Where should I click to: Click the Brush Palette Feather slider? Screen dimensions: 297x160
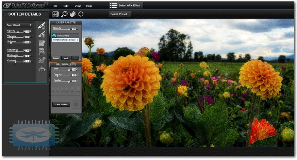click(x=62, y=82)
